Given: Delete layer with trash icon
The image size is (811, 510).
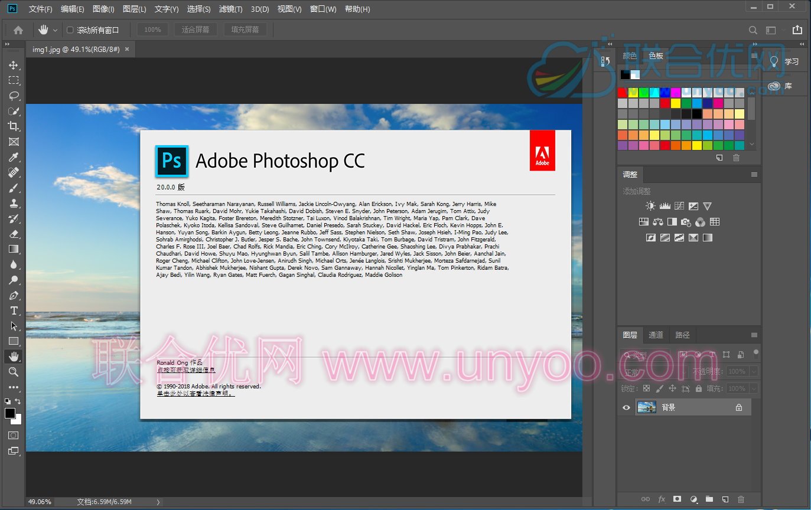Looking at the screenshot, I should 741,499.
